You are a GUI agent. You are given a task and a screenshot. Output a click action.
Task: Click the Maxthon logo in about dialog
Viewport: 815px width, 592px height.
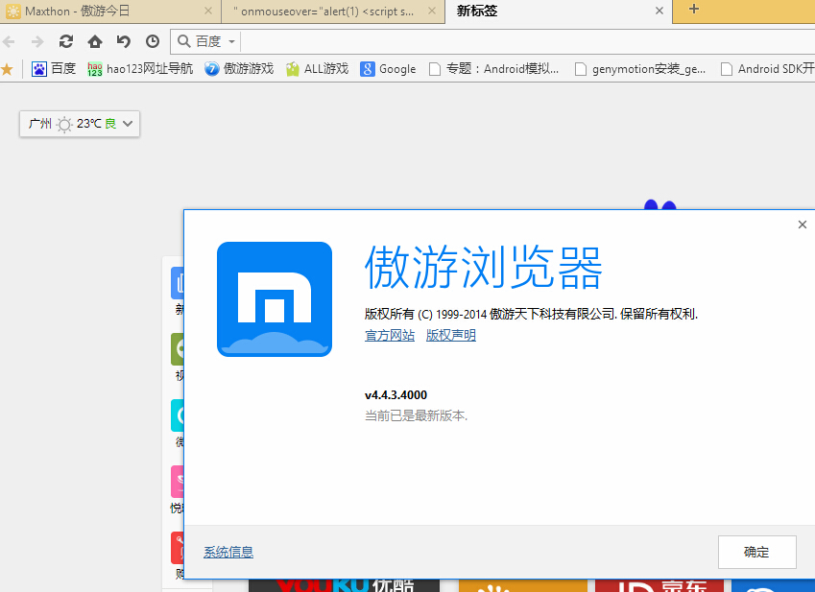tap(275, 299)
